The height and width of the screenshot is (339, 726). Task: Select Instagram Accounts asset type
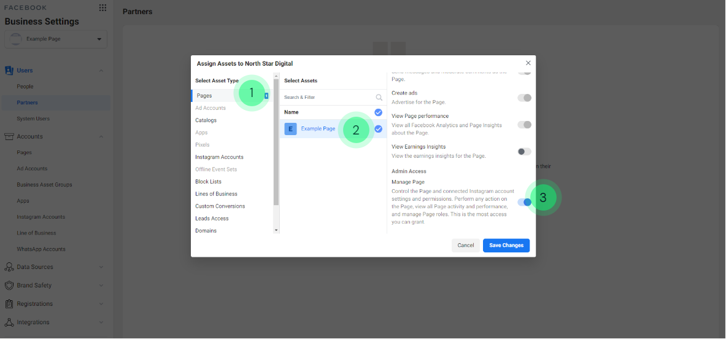(220, 157)
